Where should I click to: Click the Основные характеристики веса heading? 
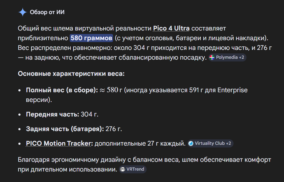(x=71, y=74)
